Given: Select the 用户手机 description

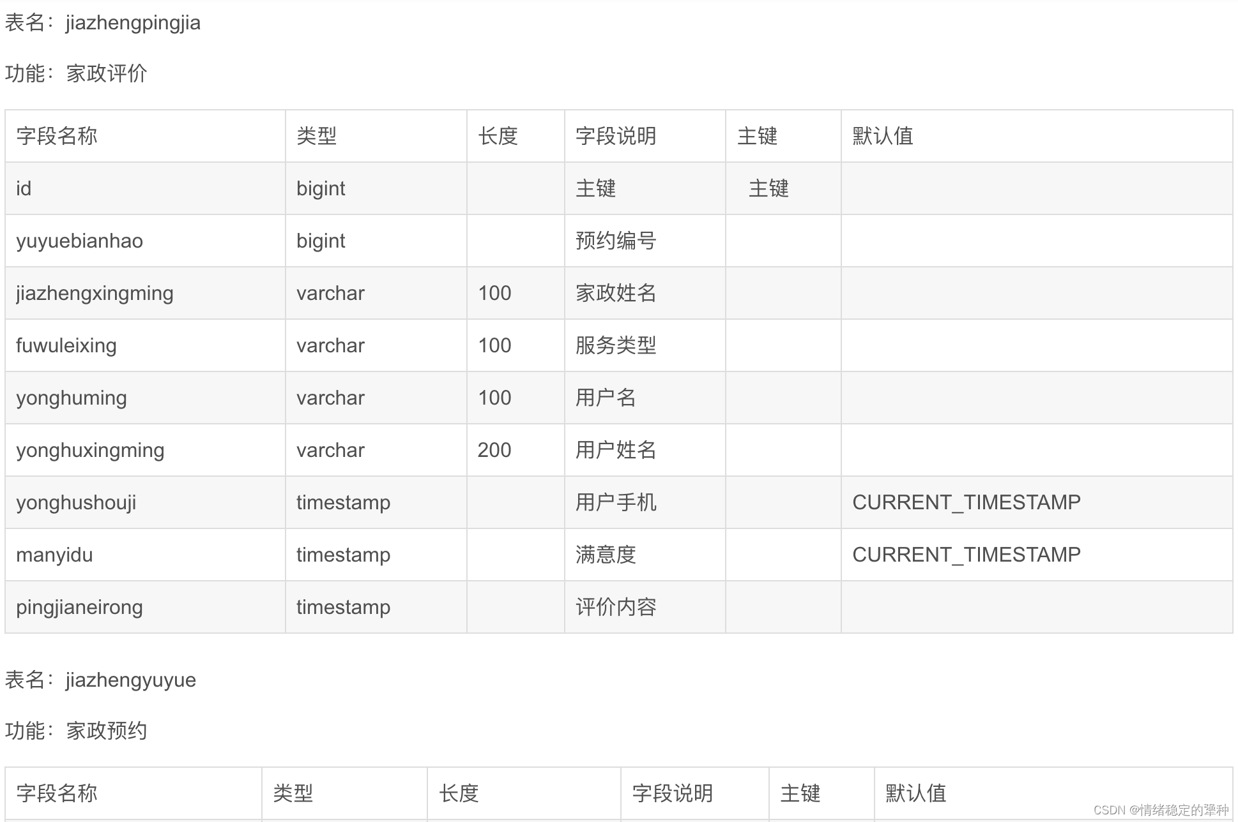Looking at the screenshot, I should (x=616, y=502).
